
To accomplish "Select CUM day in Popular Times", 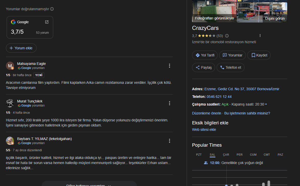I will tap(253, 155).
